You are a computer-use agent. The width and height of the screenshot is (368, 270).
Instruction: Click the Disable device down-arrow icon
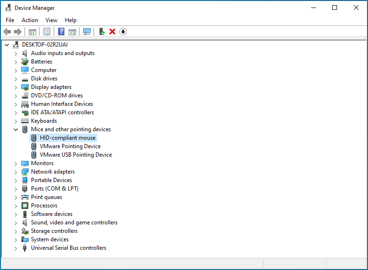pos(123,32)
